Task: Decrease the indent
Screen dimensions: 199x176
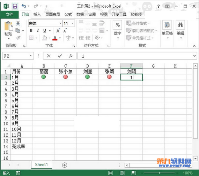Action: pyautogui.click(x=81, y=38)
